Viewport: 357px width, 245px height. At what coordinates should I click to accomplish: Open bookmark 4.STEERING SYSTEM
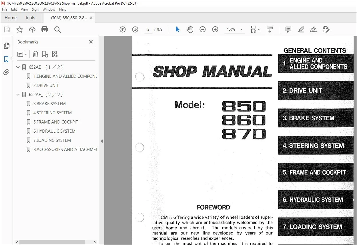coord(52,113)
